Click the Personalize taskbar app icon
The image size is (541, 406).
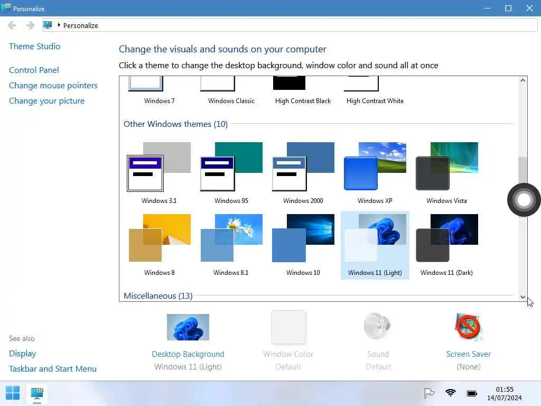pos(37,393)
